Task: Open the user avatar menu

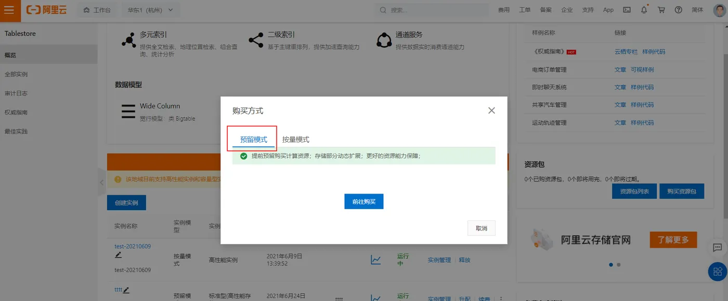Action: 719,10
